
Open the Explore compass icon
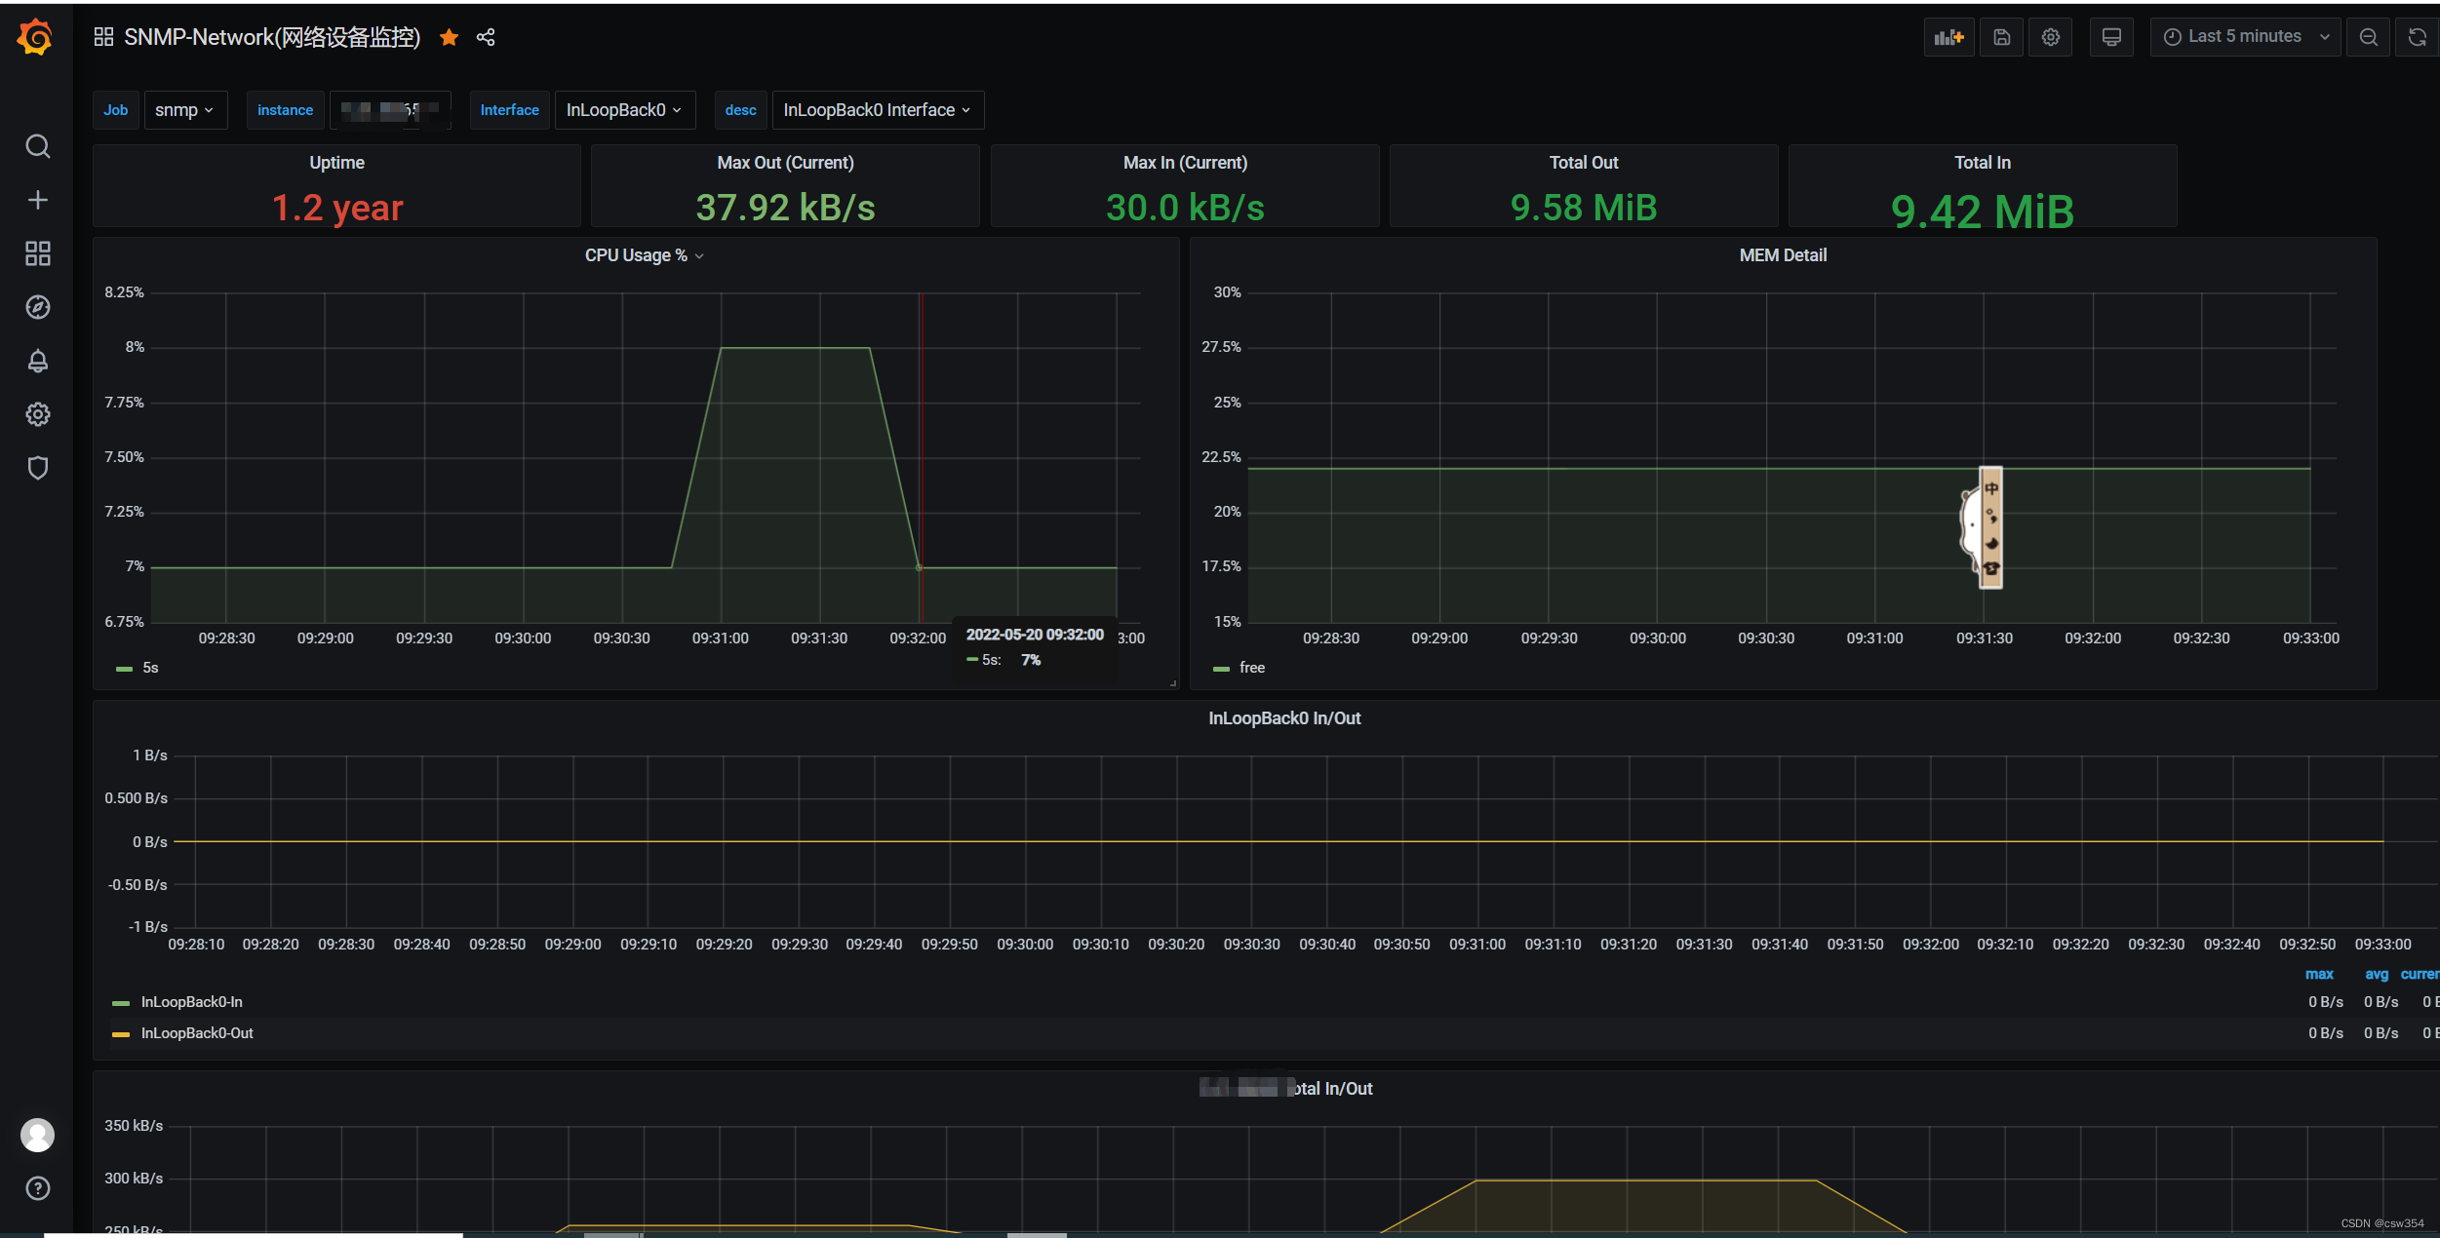[37, 307]
